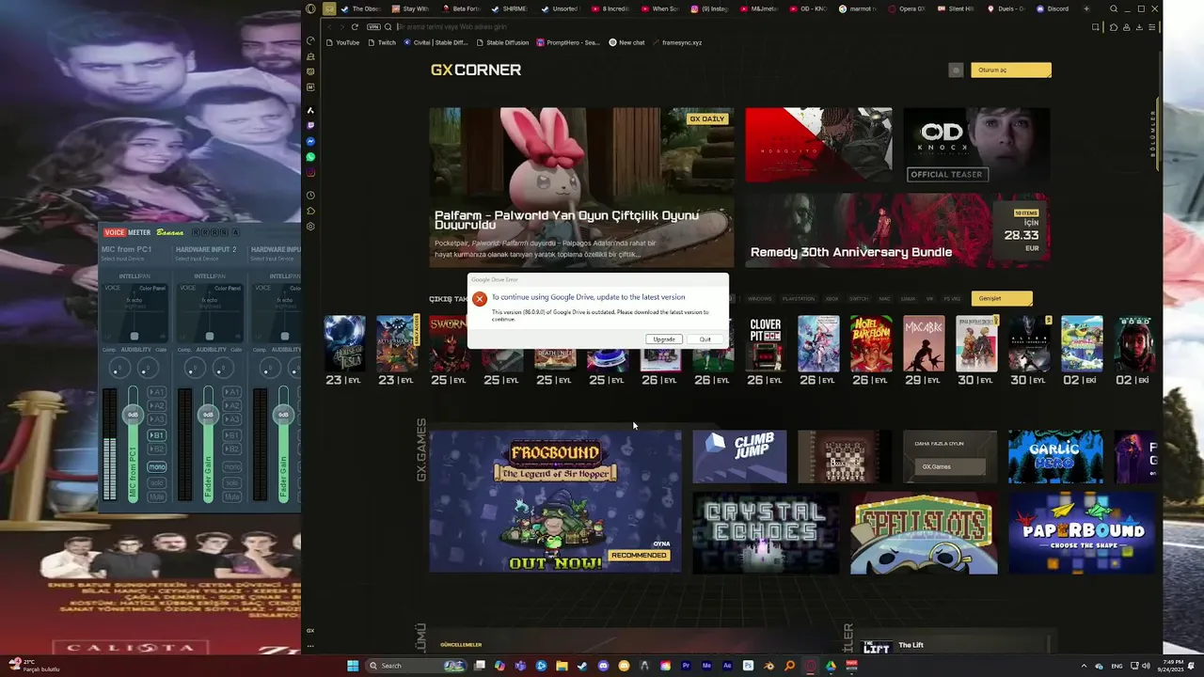1204x677 pixels.
Task: Toggle mono on MIC from PC1 strip
Action: tap(157, 466)
